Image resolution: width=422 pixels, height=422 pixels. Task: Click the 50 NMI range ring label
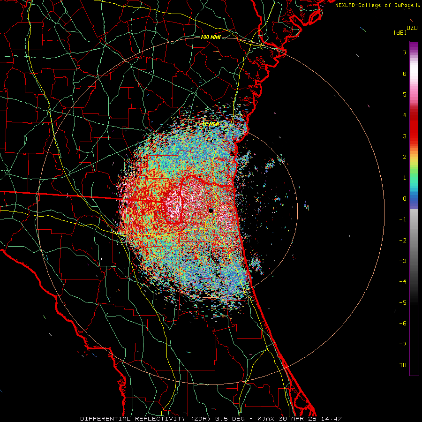click(x=211, y=124)
